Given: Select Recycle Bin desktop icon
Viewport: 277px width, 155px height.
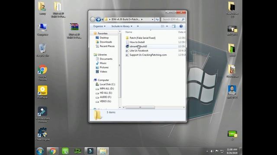Looking at the screenshot, I should coord(42,50).
